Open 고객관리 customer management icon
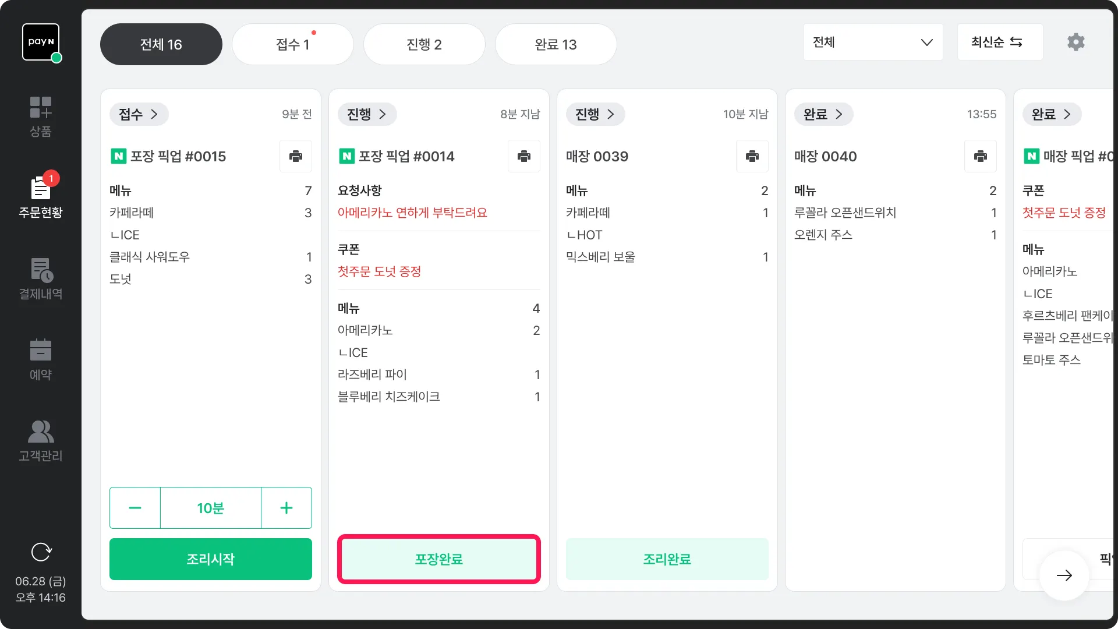This screenshot has width=1118, height=629. click(x=40, y=440)
